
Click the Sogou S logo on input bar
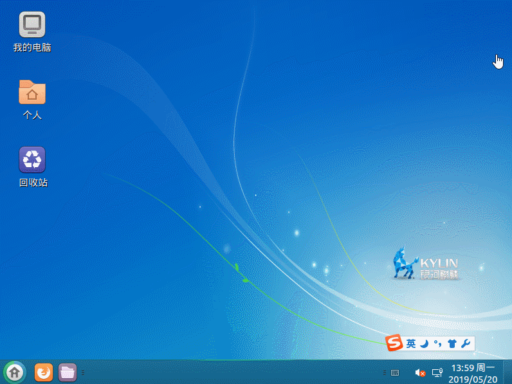tap(394, 343)
